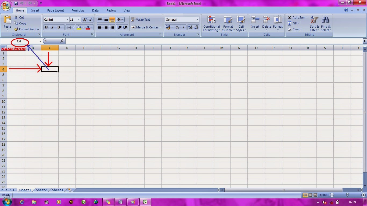Toggle Bold formatting
The image size is (367, 206).
coord(46,27)
